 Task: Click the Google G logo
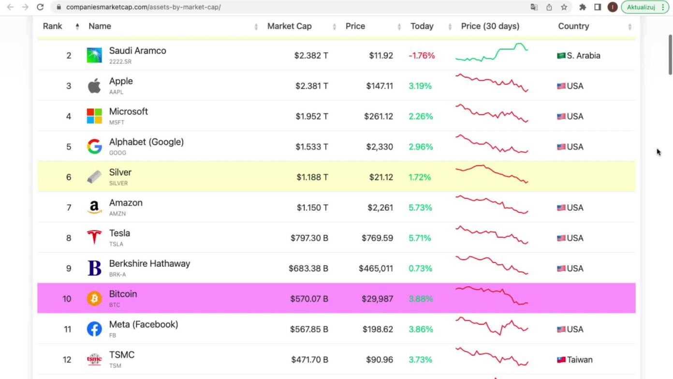[x=94, y=147]
